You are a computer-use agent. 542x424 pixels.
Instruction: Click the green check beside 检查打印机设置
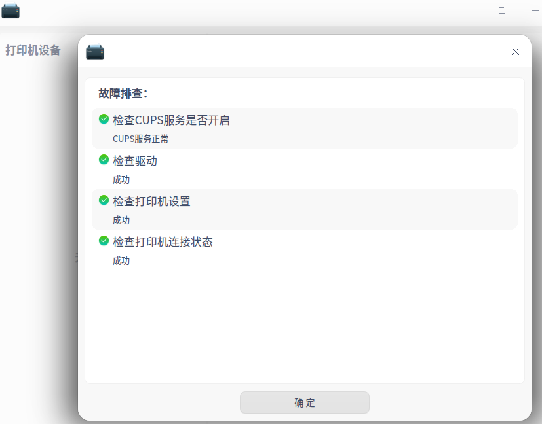tap(104, 201)
